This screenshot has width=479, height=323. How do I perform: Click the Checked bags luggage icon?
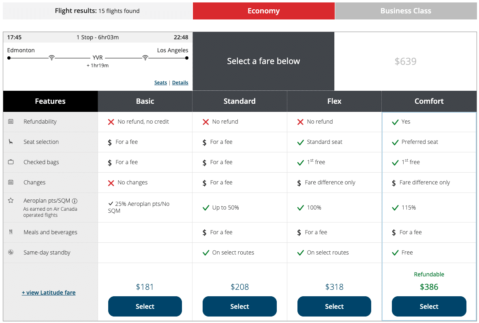[x=11, y=162]
